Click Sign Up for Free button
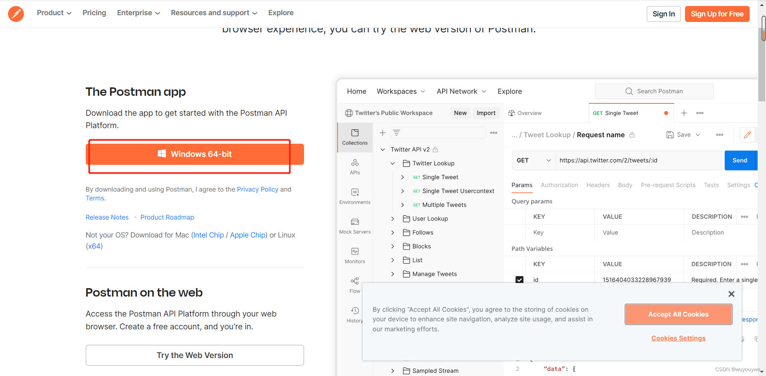Screen dimensions: 766x376 point(717,14)
